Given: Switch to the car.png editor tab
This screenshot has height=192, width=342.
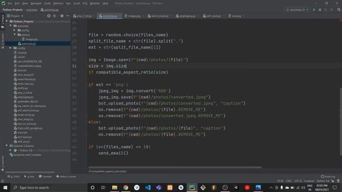Looking at the screenshot, I should tap(236, 16).
